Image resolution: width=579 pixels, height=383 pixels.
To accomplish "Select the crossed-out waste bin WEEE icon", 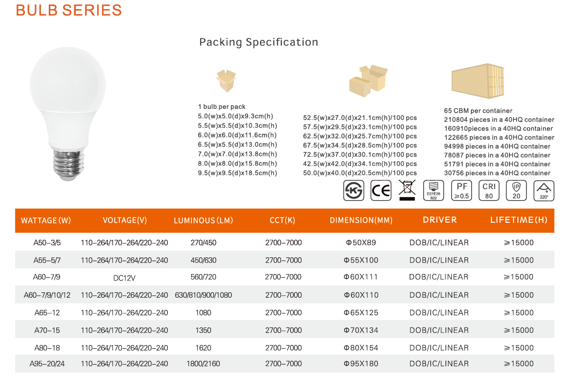I will (407, 191).
